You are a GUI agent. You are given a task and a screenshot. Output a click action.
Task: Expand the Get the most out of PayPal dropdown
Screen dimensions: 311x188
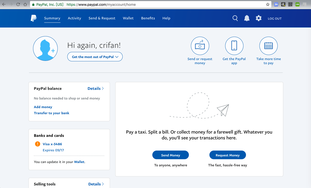click(95, 57)
